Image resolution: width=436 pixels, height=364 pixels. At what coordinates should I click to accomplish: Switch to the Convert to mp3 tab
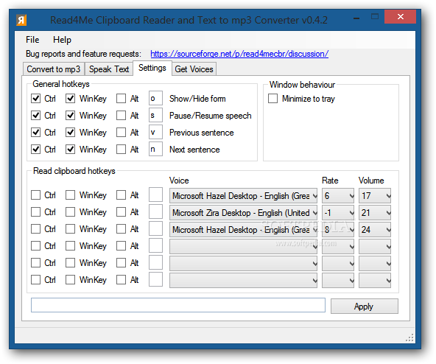(53, 69)
